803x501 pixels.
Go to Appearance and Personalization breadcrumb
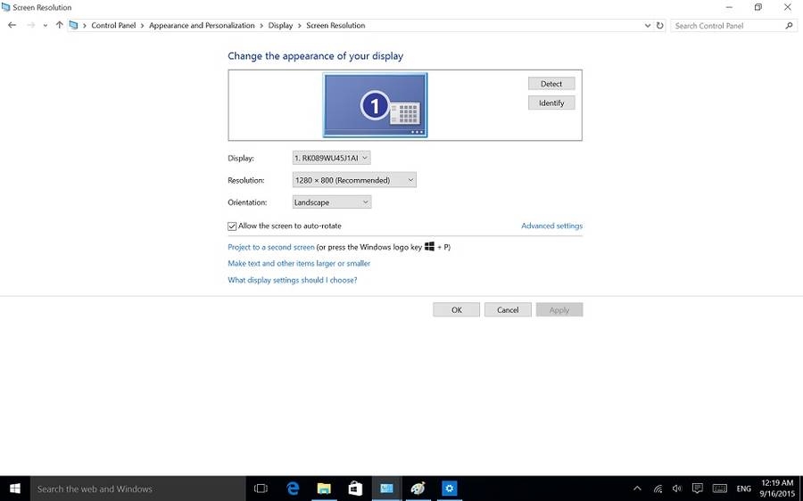[x=202, y=25]
